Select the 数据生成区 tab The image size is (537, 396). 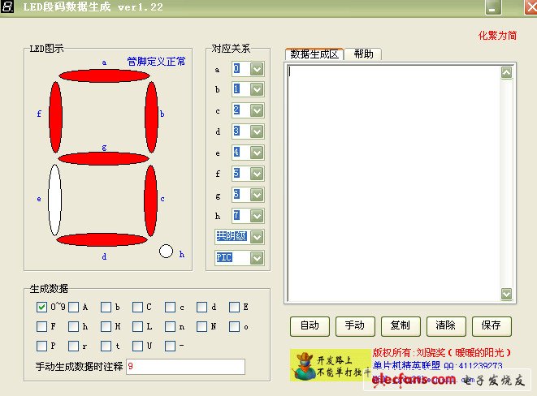coord(315,54)
